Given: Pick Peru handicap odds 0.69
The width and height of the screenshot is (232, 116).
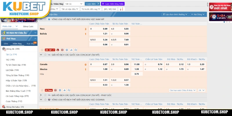Looking at the screenshot, I should [99, 29].
